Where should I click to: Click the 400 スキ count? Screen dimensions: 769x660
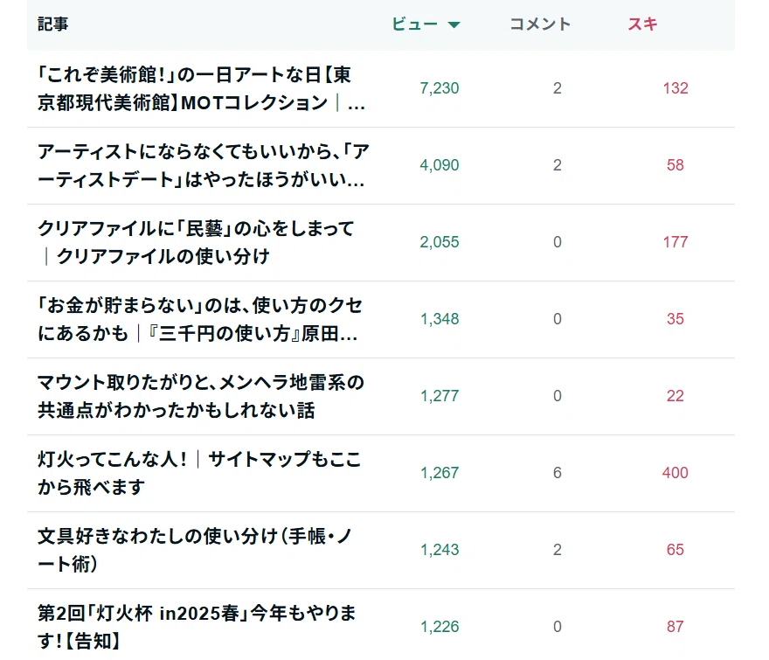tap(675, 473)
